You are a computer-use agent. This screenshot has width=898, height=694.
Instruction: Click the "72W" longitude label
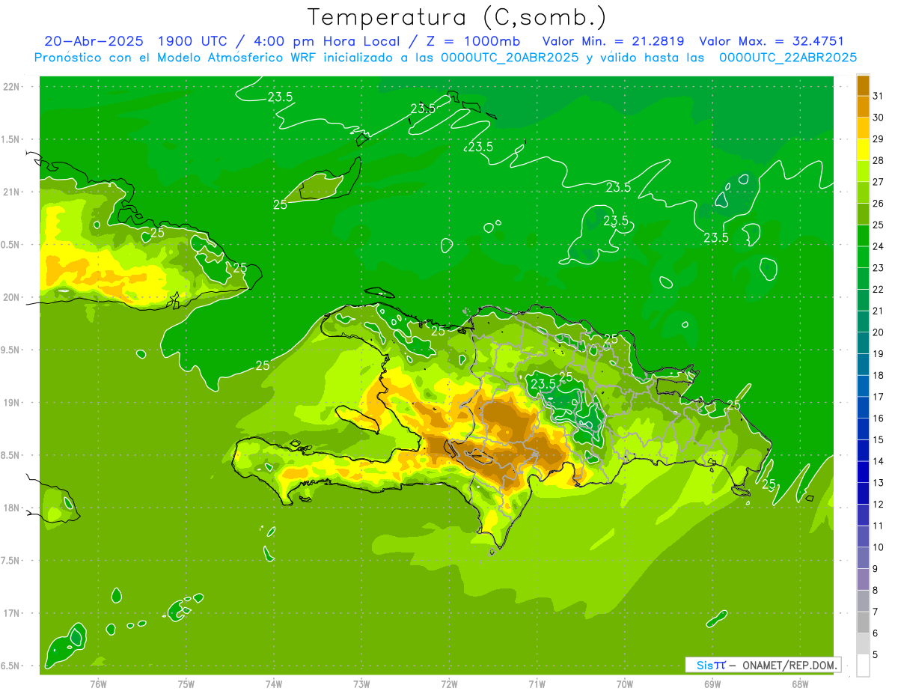point(449,684)
